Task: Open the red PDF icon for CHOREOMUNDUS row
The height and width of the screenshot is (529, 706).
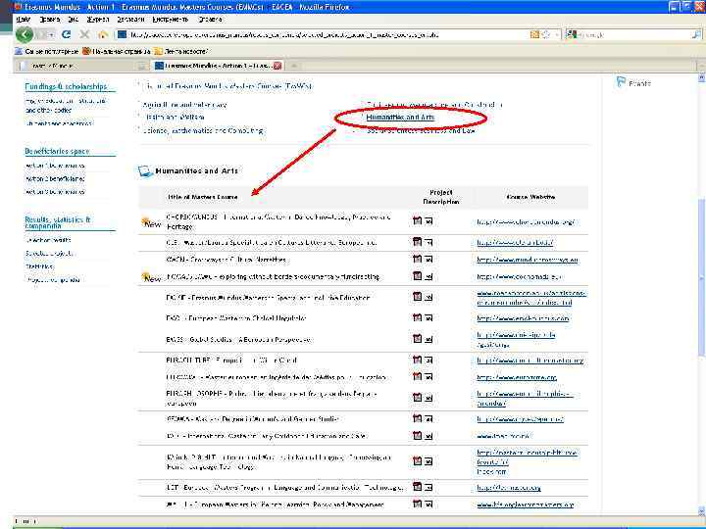Action: [417, 220]
